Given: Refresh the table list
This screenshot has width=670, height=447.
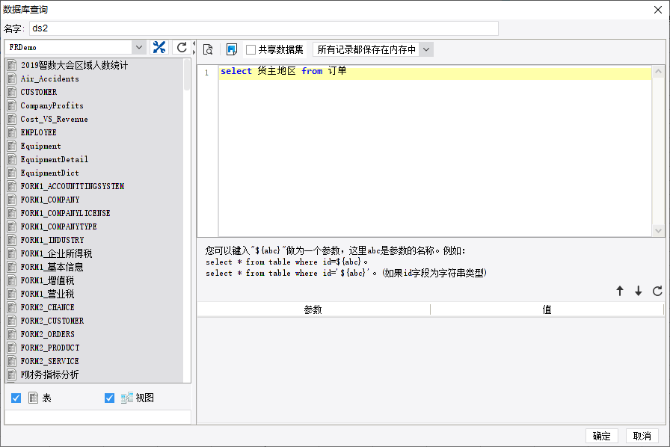Looking at the screenshot, I should pyautogui.click(x=182, y=47).
